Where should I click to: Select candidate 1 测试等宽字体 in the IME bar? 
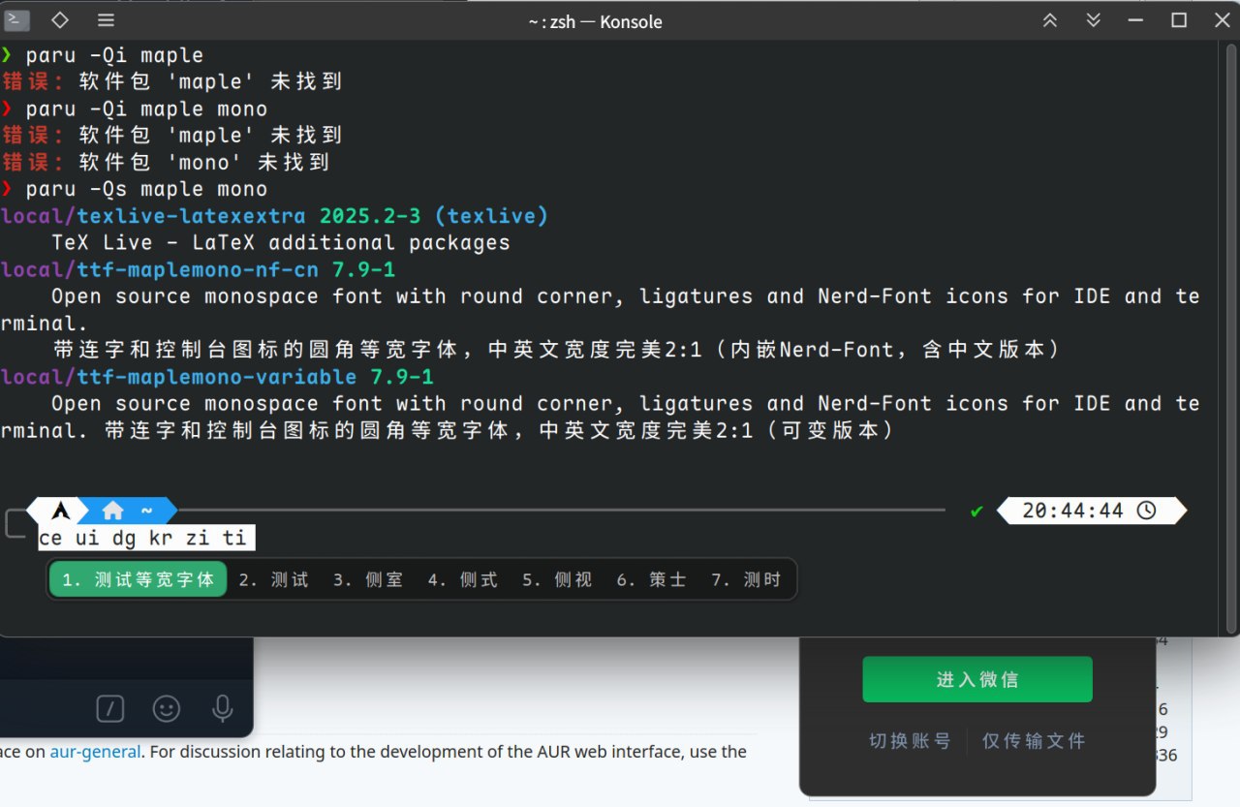(x=137, y=578)
